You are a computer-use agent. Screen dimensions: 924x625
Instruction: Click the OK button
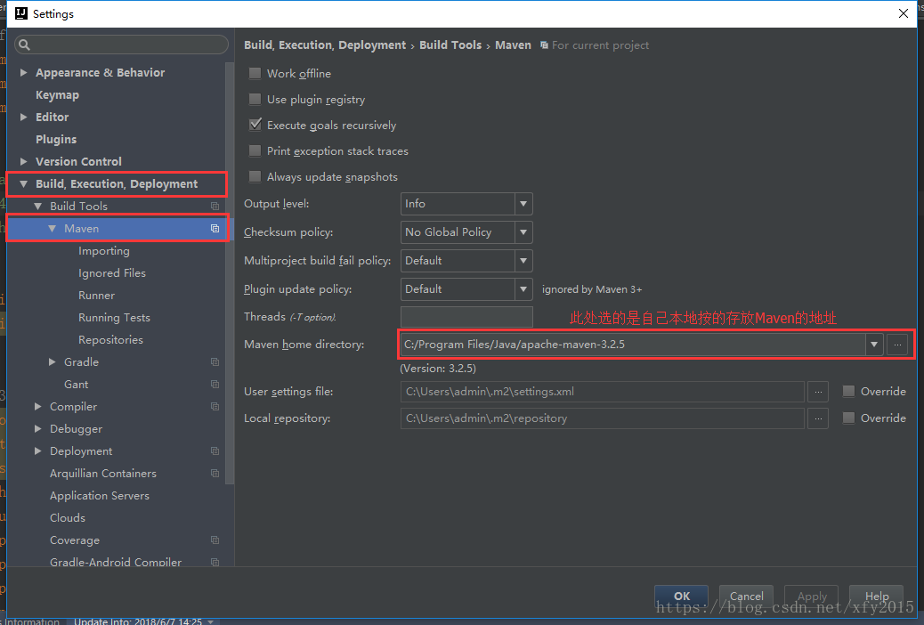683,596
